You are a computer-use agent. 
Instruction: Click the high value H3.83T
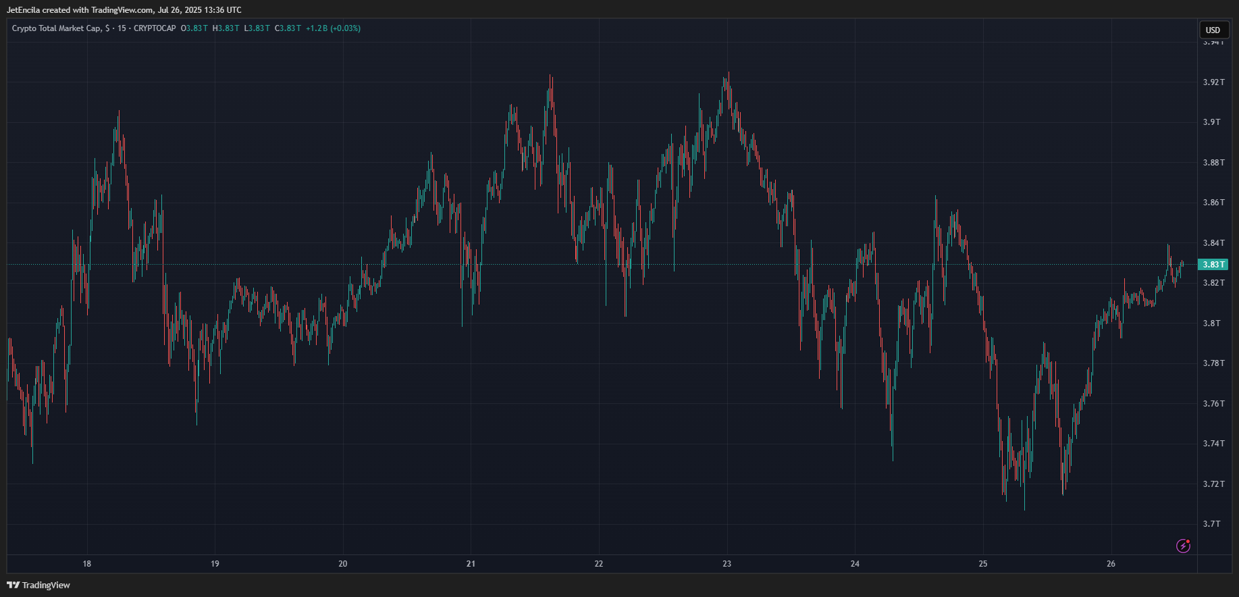226,28
